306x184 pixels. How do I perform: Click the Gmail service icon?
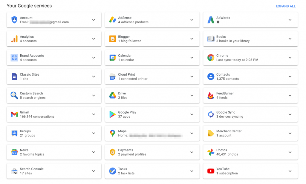coord(14,114)
